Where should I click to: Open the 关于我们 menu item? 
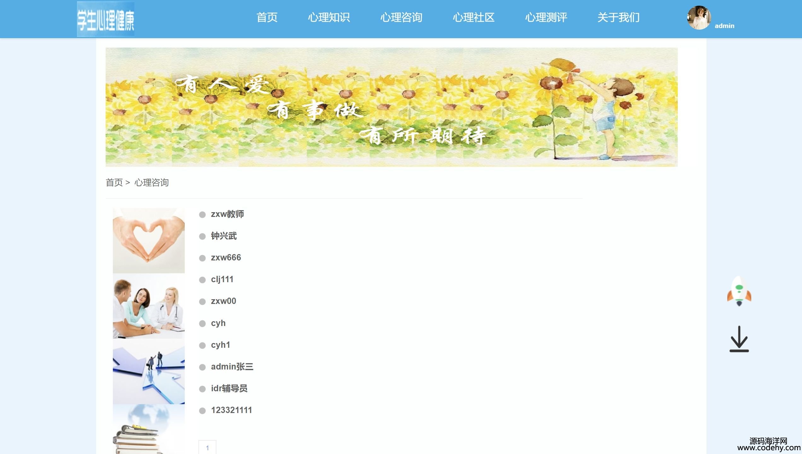pyautogui.click(x=619, y=17)
